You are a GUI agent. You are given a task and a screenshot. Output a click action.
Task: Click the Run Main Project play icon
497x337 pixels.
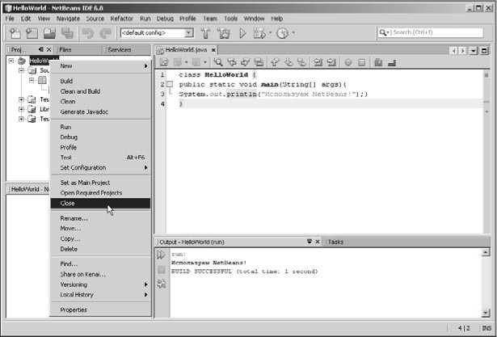[242, 33]
